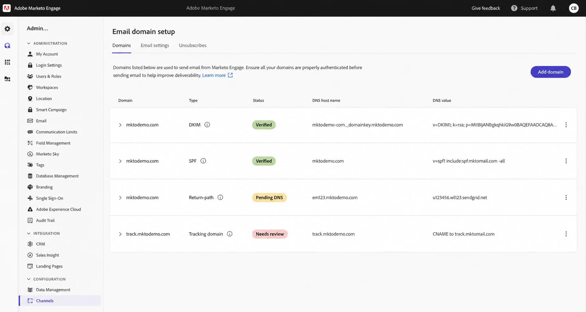Open Landing Pages in sidebar
The image size is (586, 312).
(x=49, y=266)
